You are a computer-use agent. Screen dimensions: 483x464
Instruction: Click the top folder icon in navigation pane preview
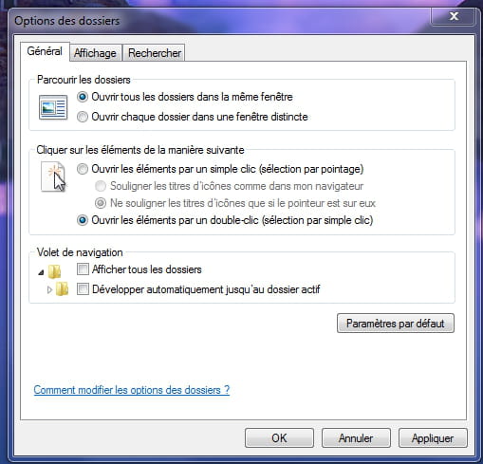[55, 271]
